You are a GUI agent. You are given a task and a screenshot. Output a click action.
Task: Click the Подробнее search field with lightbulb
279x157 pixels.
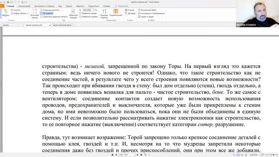(122, 6)
